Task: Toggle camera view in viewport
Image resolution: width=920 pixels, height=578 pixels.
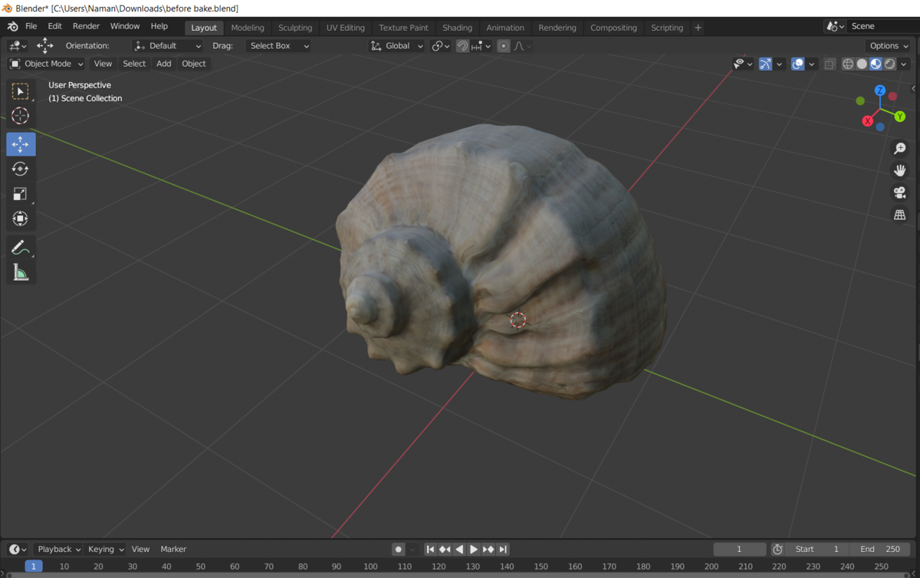Action: [899, 192]
